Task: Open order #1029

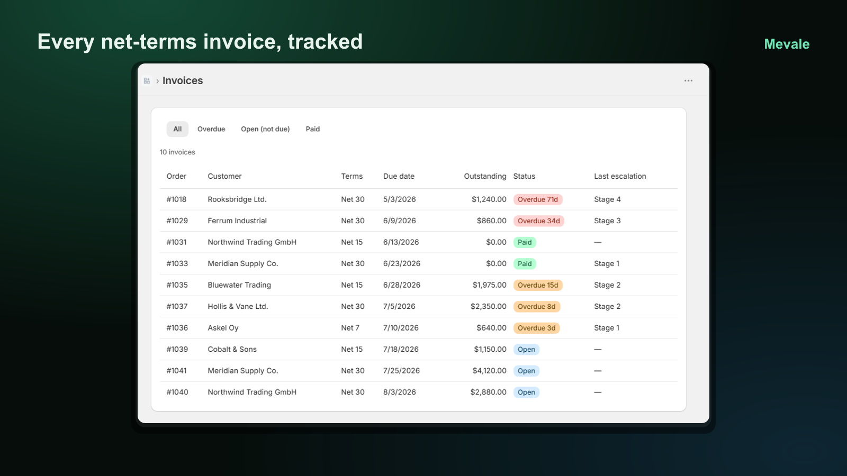Action: [x=177, y=221]
